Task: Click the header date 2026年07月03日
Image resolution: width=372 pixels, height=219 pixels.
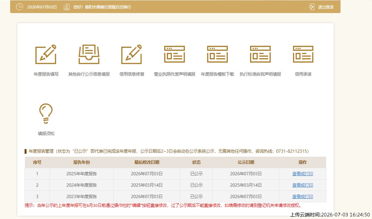Action: coord(42,7)
